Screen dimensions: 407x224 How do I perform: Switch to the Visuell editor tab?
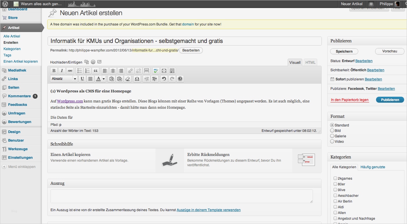[x=295, y=62]
